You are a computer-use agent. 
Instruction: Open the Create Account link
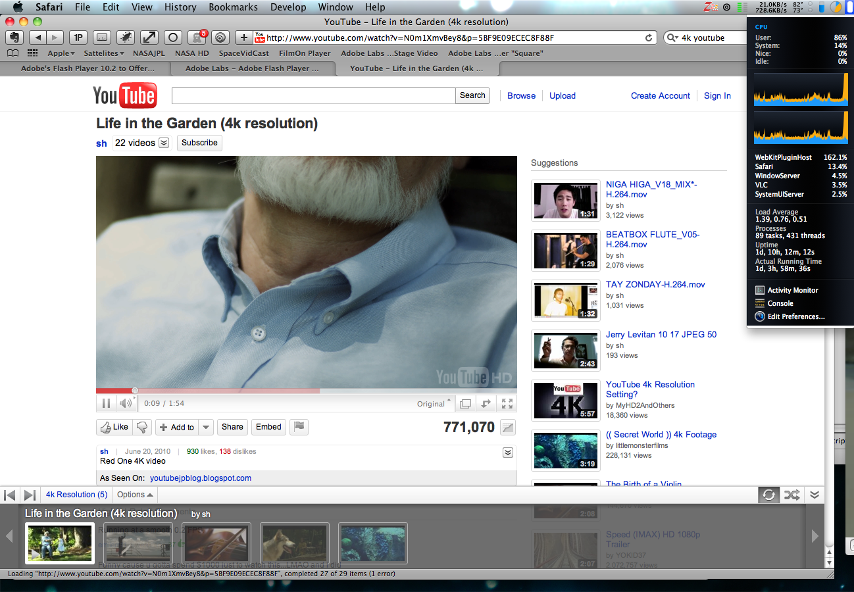(661, 95)
